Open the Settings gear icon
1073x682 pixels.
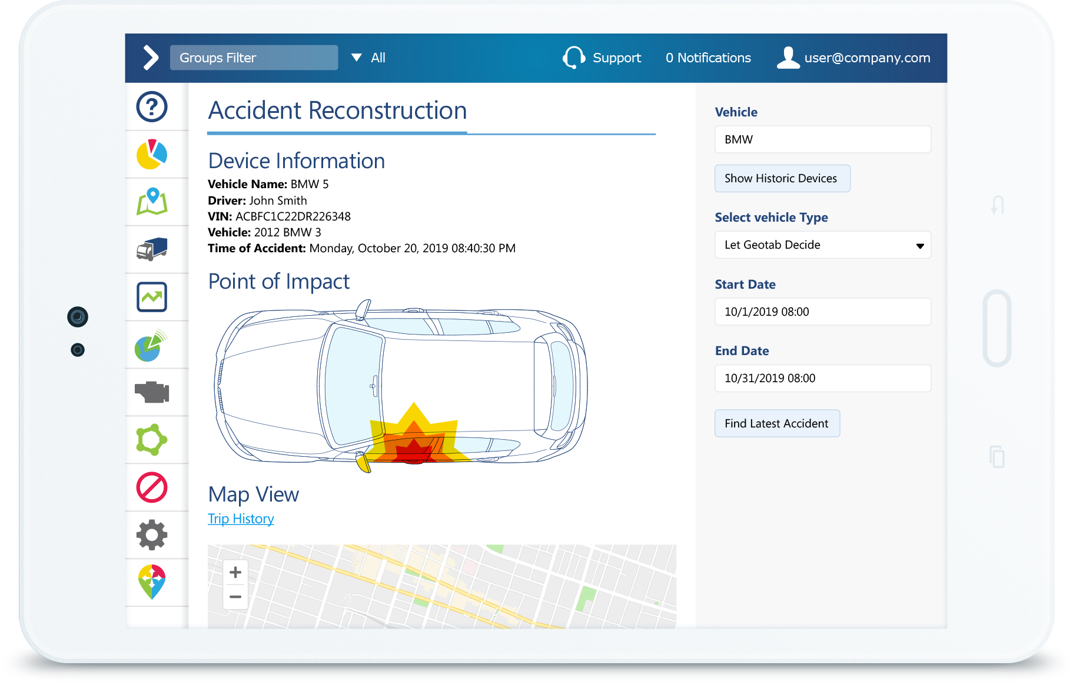[x=152, y=535]
